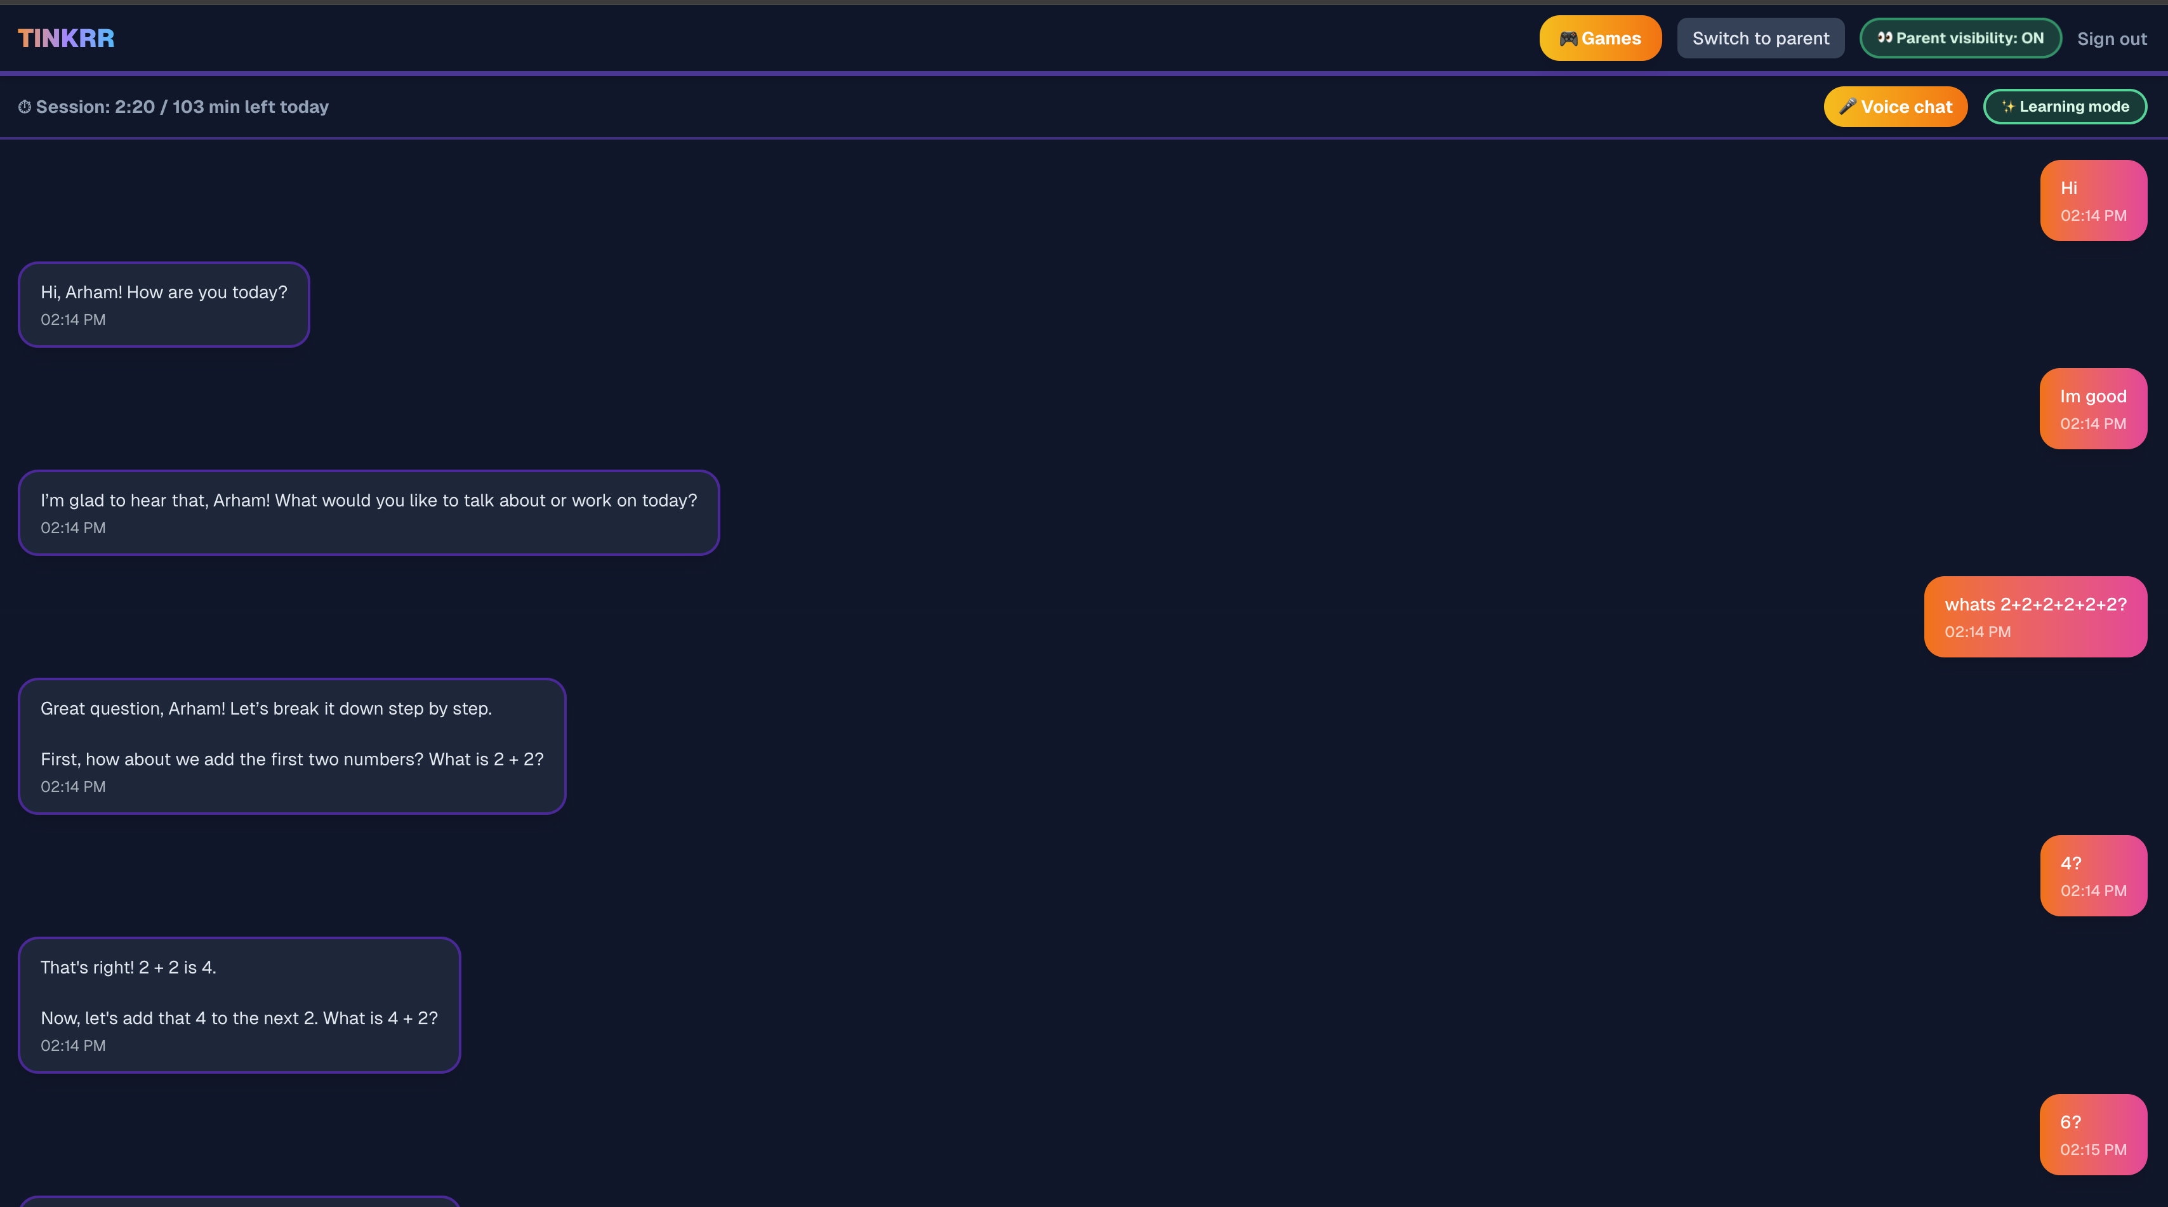Select 'Hi, Arham! How are you today?' message
Screen dimensions: 2168x1207
tap(164, 304)
